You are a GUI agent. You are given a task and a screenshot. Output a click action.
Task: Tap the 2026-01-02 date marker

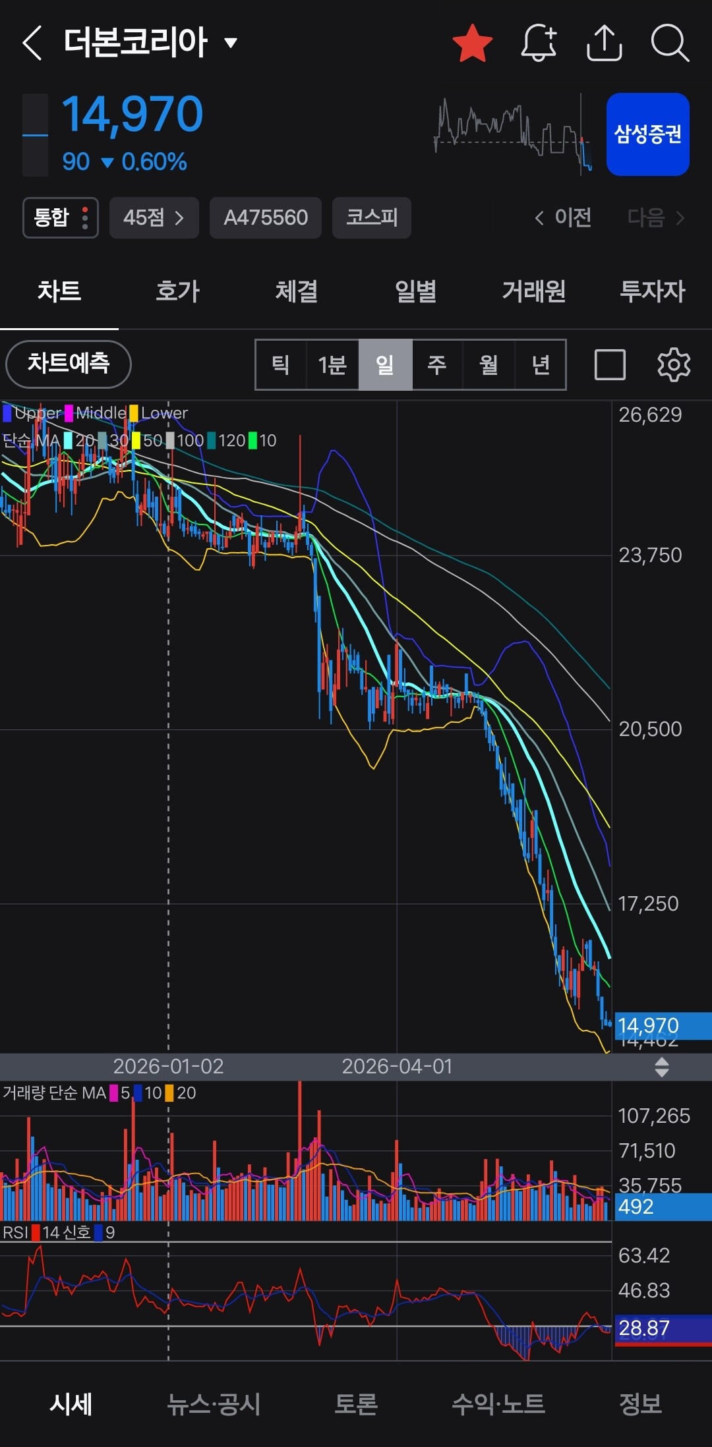click(168, 1067)
